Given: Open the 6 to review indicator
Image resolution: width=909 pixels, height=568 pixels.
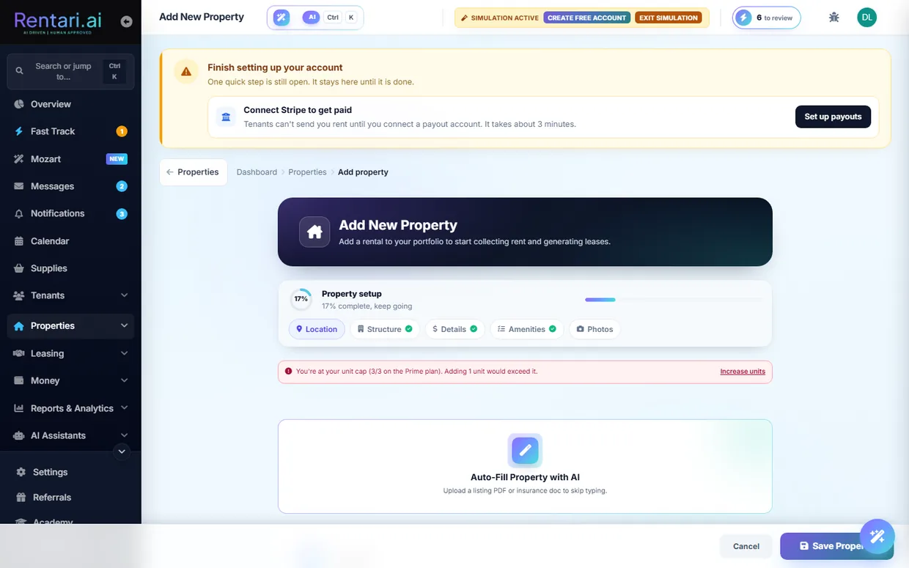Looking at the screenshot, I should coord(766,18).
